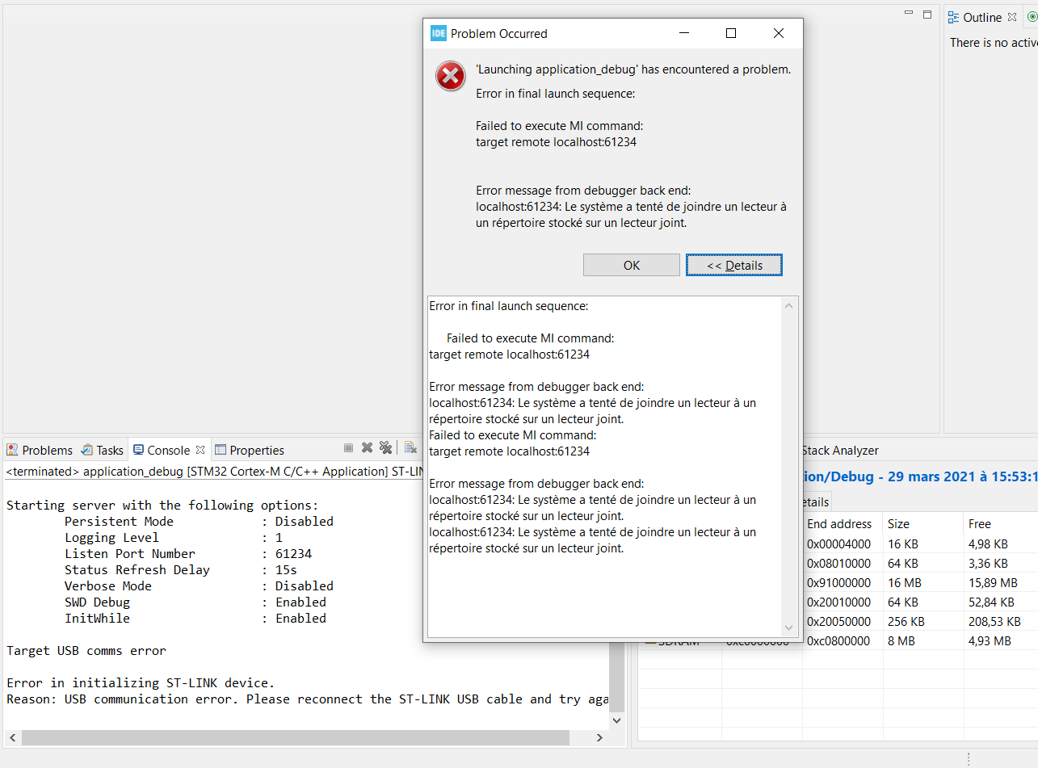Click the End address column header

[x=839, y=523]
